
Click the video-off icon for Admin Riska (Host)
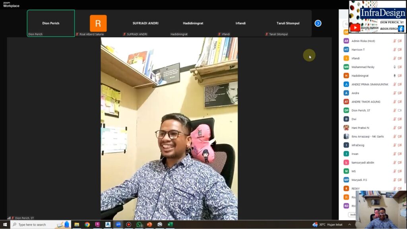coord(400,41)
